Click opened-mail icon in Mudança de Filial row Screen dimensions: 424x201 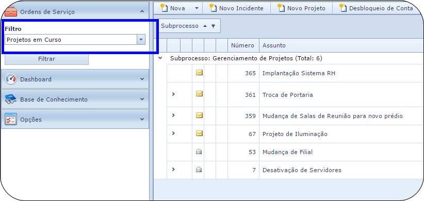point(199,152)
